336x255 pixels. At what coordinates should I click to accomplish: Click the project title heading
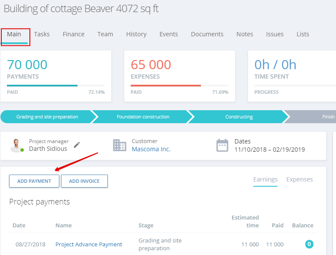point(81,9)
